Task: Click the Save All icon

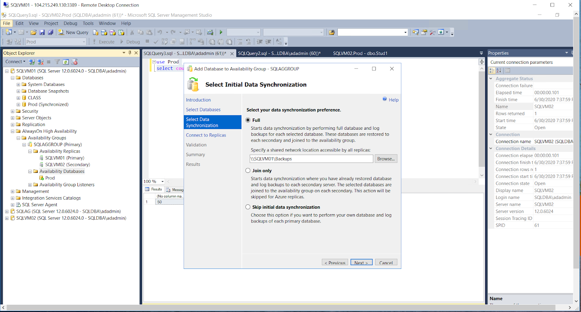Action: pyautogui.click(x=50, y=32)
